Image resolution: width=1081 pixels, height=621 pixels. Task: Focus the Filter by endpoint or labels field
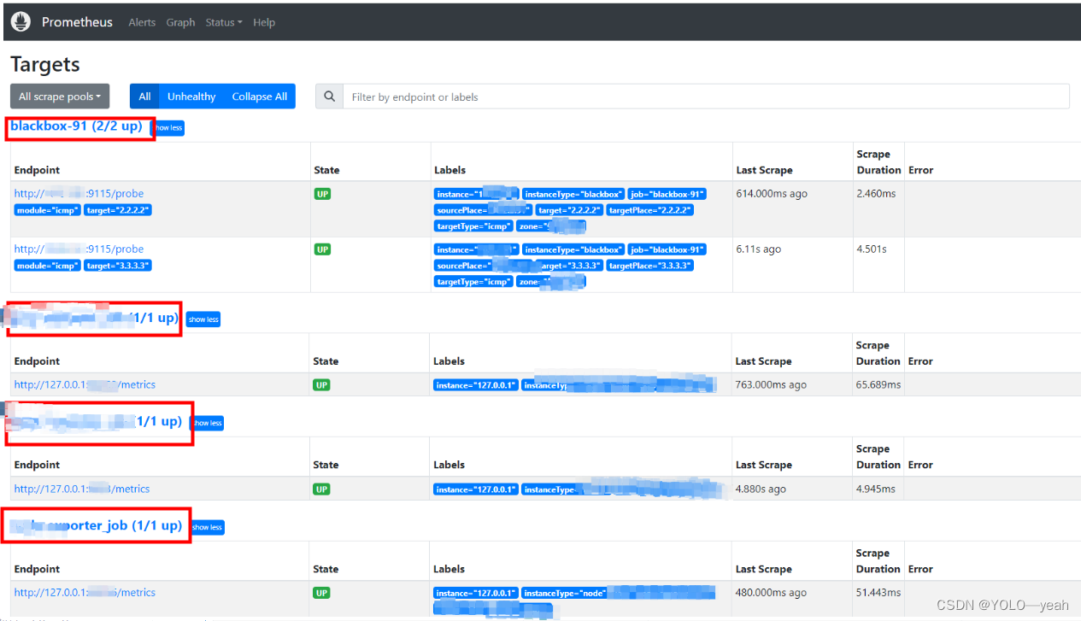coord(706,97)
